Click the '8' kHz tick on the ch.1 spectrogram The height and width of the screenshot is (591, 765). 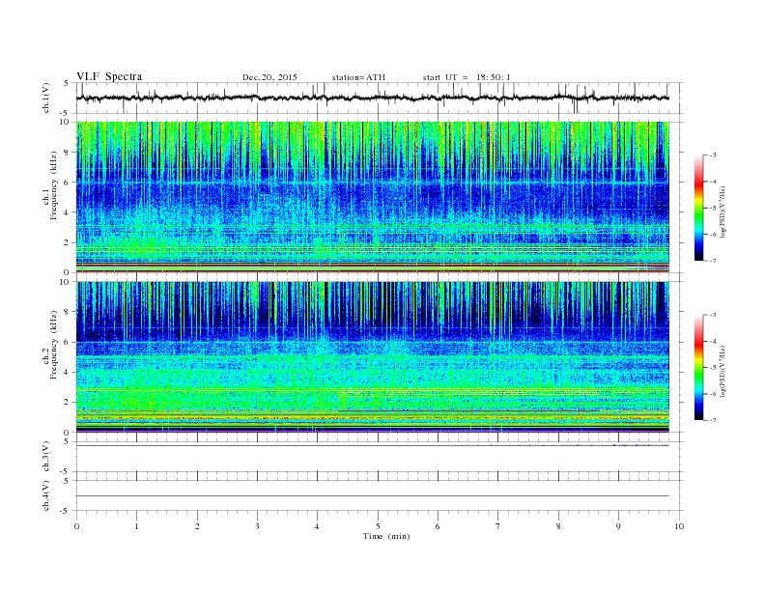click(68, 153)
